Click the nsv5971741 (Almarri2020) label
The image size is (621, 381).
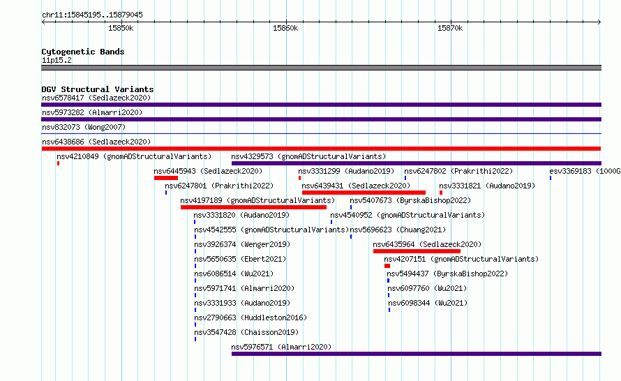coord(244,288)
